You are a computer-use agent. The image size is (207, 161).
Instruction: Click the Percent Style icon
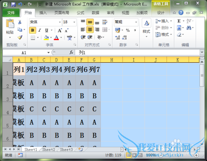coord(128,30)
